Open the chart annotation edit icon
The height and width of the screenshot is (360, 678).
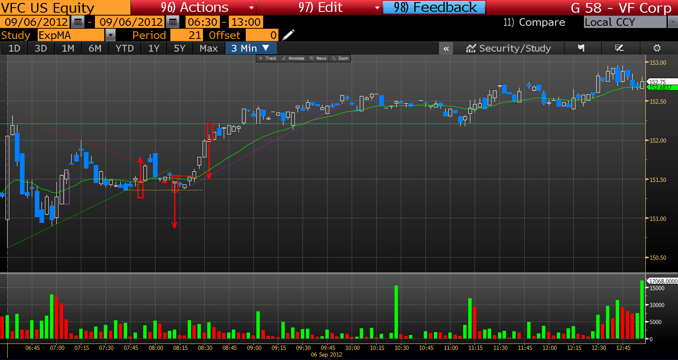(x=619, y=48)
